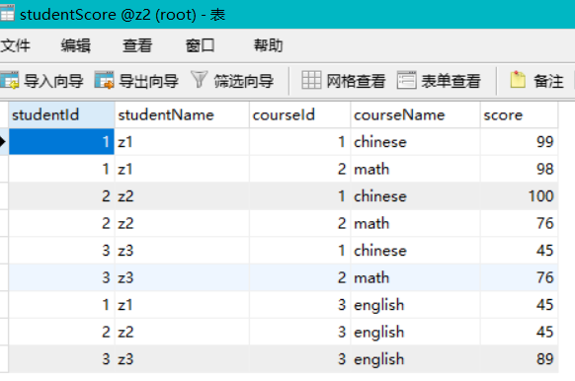Click studentName z3 in score 89 row
575x381 pixels.
click(182, 359)
